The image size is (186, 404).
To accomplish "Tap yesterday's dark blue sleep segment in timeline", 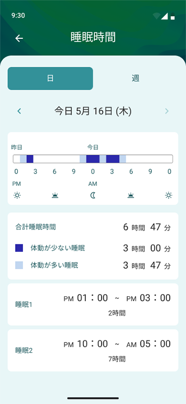I will click(30, 159).
